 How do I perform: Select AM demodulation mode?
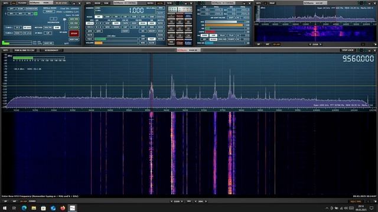(x=99, y=17)
